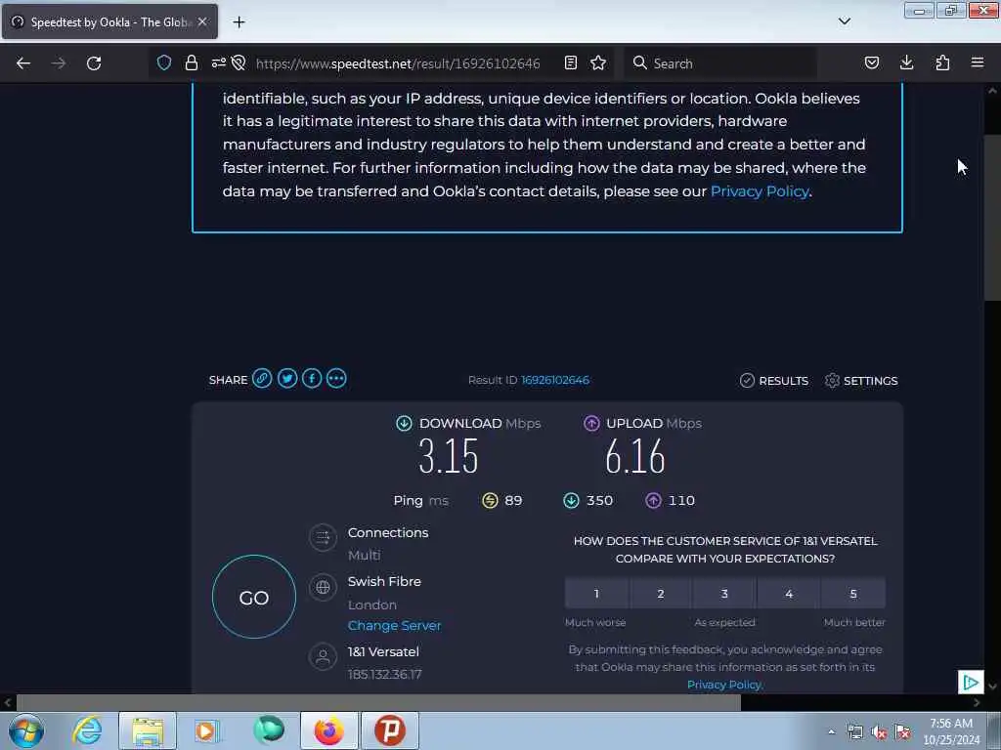The image size is (1001, 750).
Task: Open the SETTINGS section
Action: [861, 381]
